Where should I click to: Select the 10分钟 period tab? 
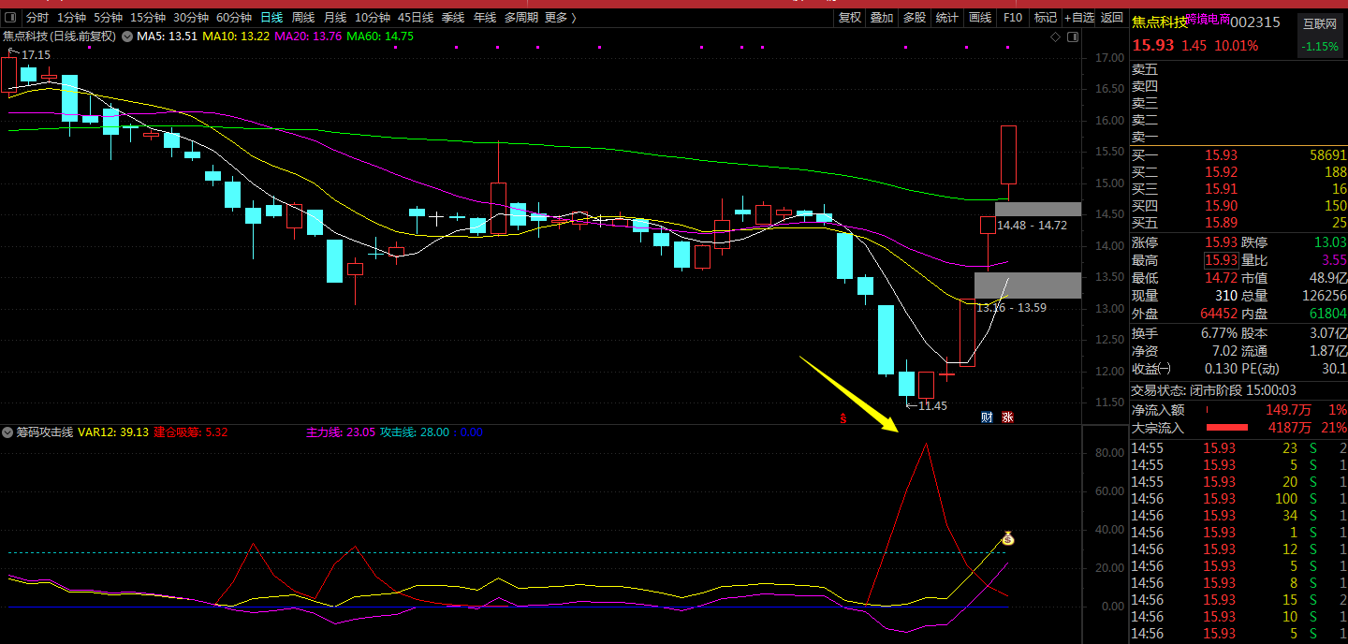pos(373,17)
